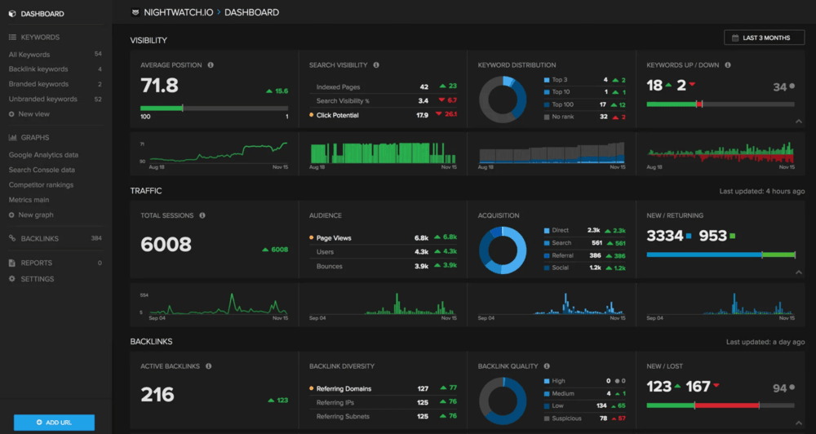The image size is (816, 434).
Task: Collapse the Traffic section using its chevron
Action: tap(799, 272)
